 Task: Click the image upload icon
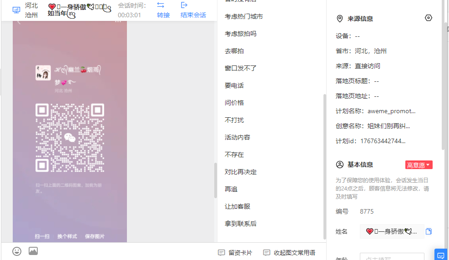click(33, 251)
